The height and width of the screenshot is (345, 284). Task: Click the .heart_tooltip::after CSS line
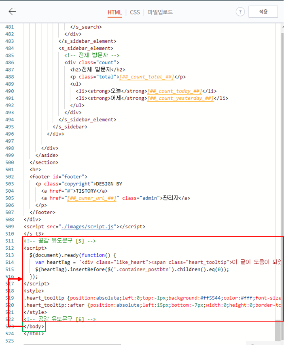153,305
